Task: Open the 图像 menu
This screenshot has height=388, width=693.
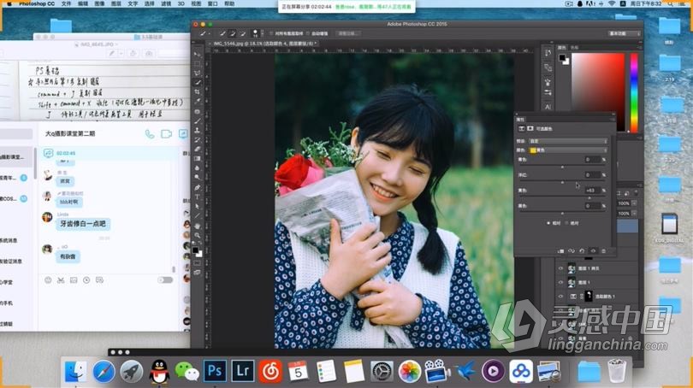Action: tap(99, 3)
